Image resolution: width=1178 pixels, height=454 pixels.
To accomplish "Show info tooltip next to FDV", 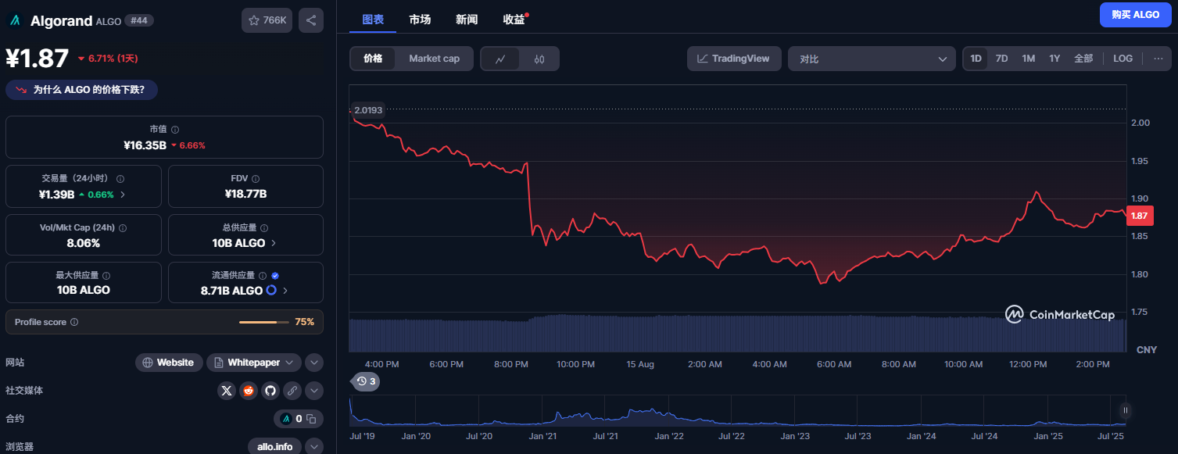I will (x=256, y=179).
